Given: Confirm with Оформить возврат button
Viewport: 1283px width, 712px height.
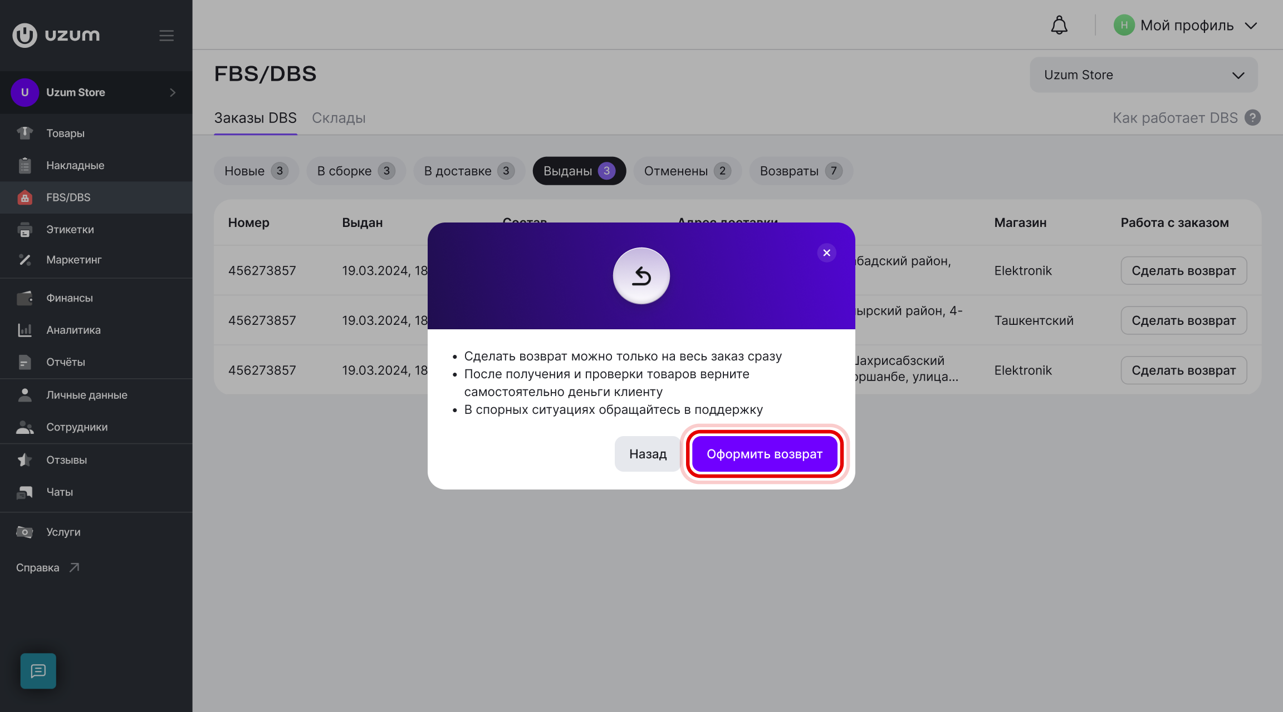Looking at the screenshot, I should click(x=765, y=454).
